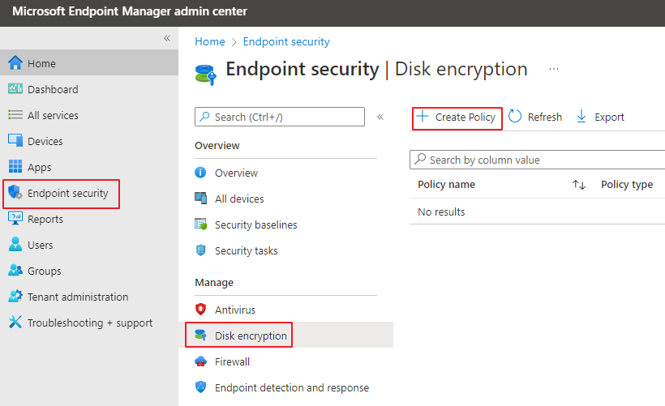Click the Troubleshooting + support tools icon

15,323
